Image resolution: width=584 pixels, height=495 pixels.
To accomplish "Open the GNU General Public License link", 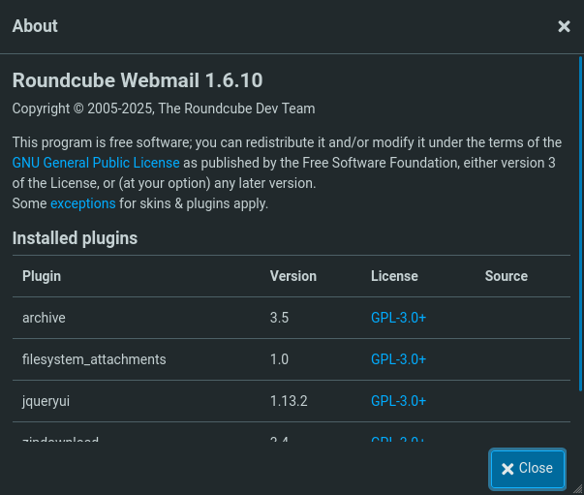I will (x=96, y=163).
